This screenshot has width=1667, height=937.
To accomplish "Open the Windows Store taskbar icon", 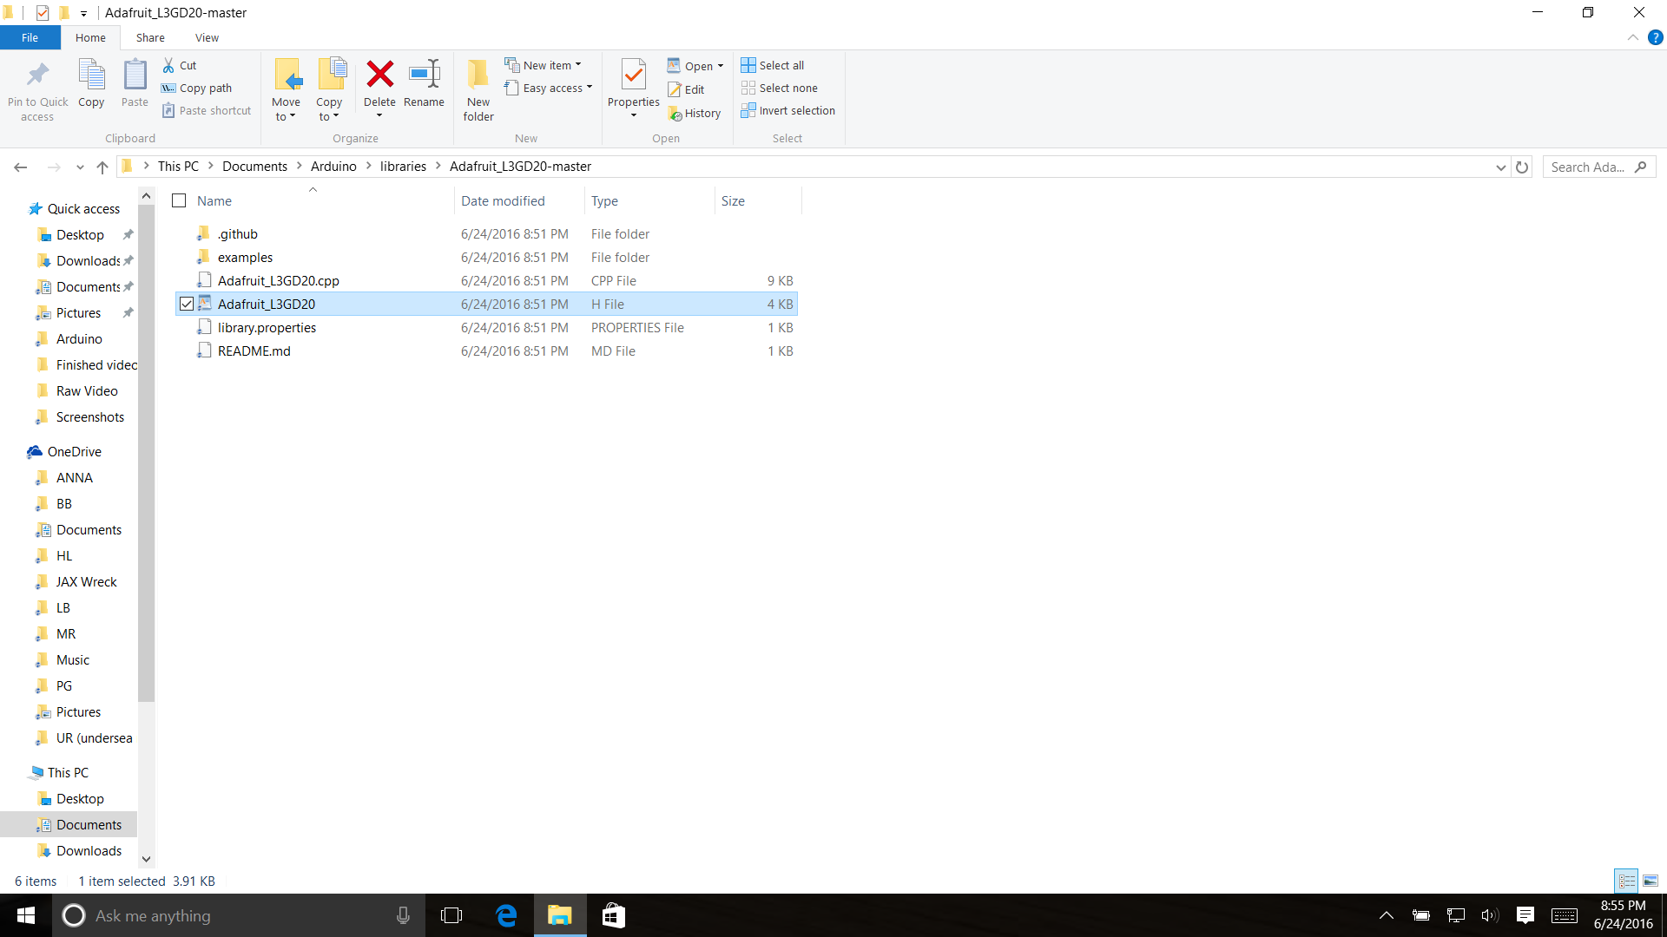I will [614, 915].
